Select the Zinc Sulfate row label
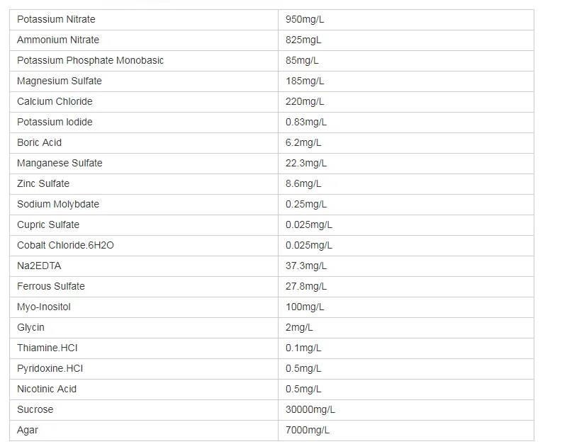 pos(43,183)
